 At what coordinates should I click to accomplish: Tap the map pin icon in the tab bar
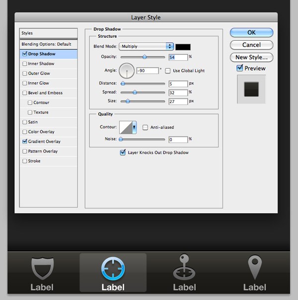255,267
